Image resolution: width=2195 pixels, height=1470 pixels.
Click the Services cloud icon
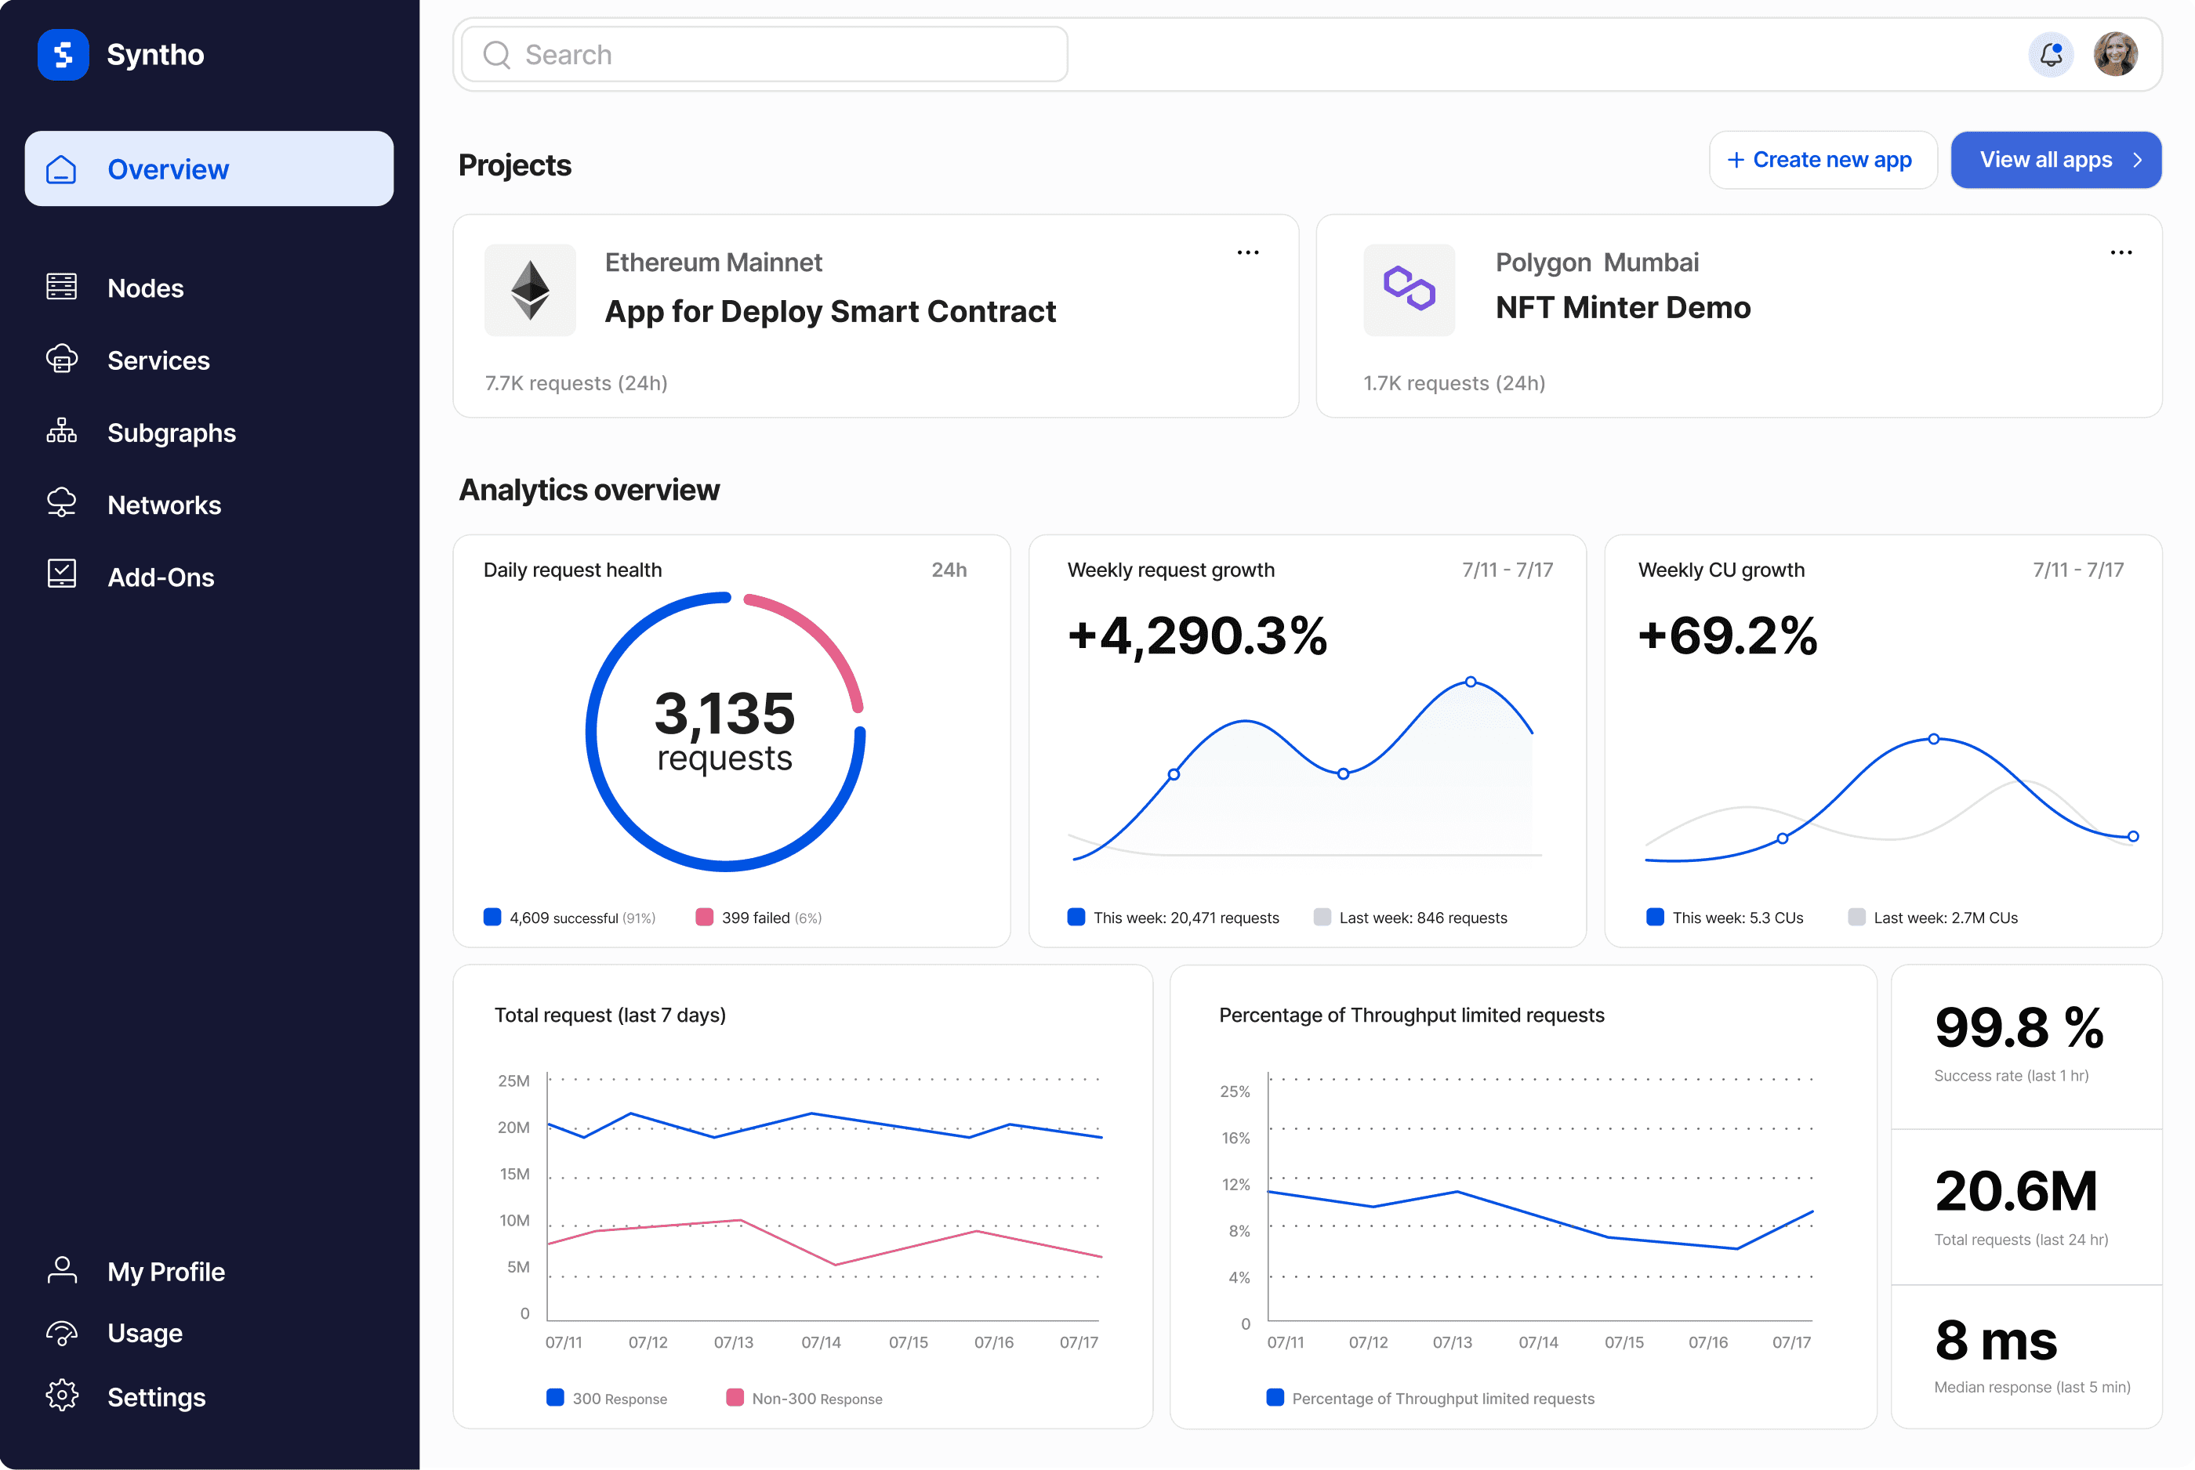pyautogui.click(x=61, y=360)
